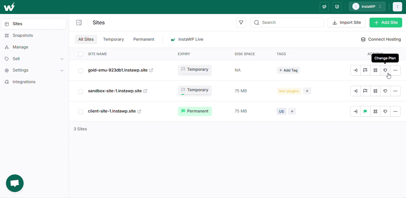406x198 pixels.
Task: Open the InstaWP team switcher dropdown
Action: [367, 7]
